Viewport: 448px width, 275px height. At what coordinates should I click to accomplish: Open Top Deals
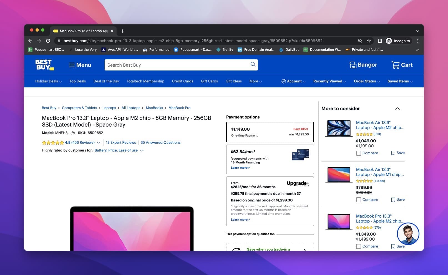[x=78, y=81]
